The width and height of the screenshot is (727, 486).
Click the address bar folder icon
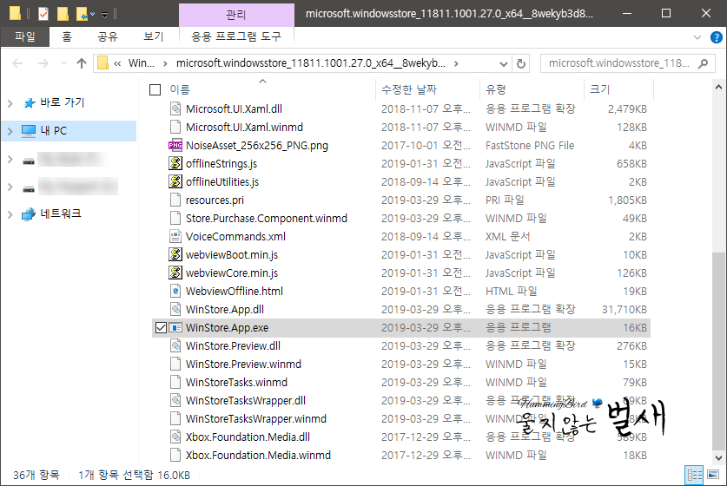(x=103, y=63)
